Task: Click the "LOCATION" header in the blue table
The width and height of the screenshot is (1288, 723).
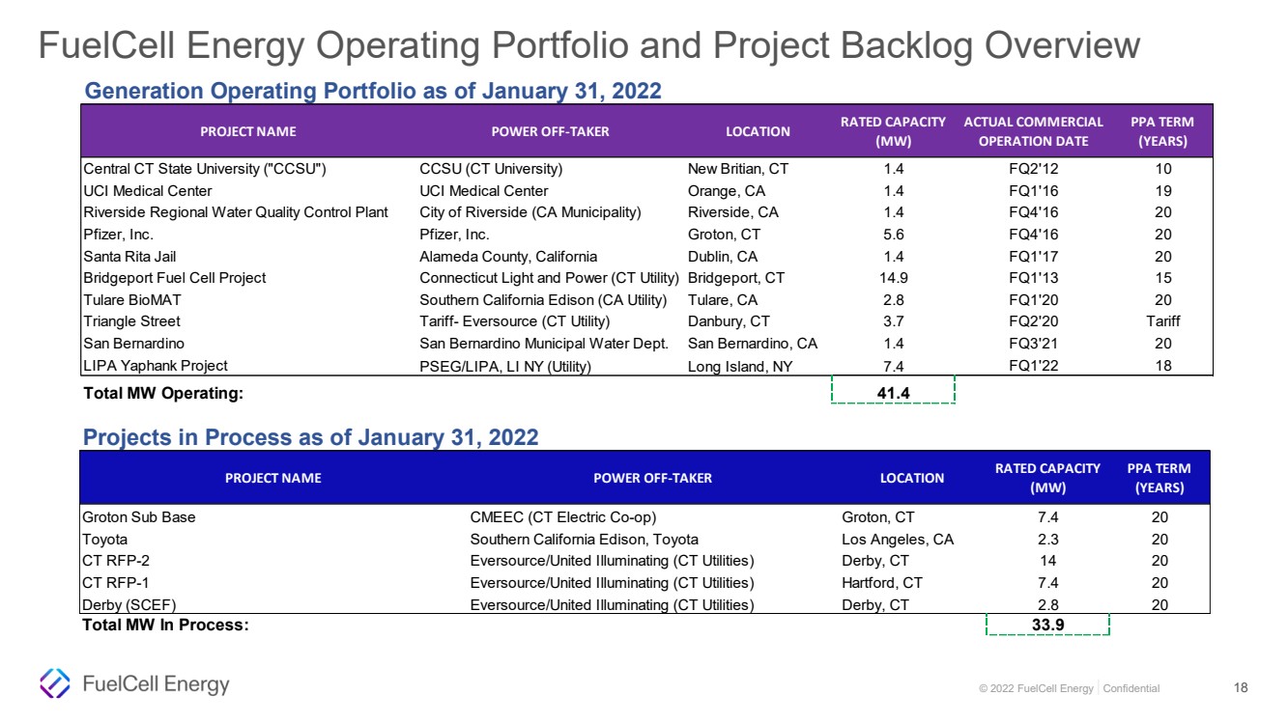Action: click(912, 478)
